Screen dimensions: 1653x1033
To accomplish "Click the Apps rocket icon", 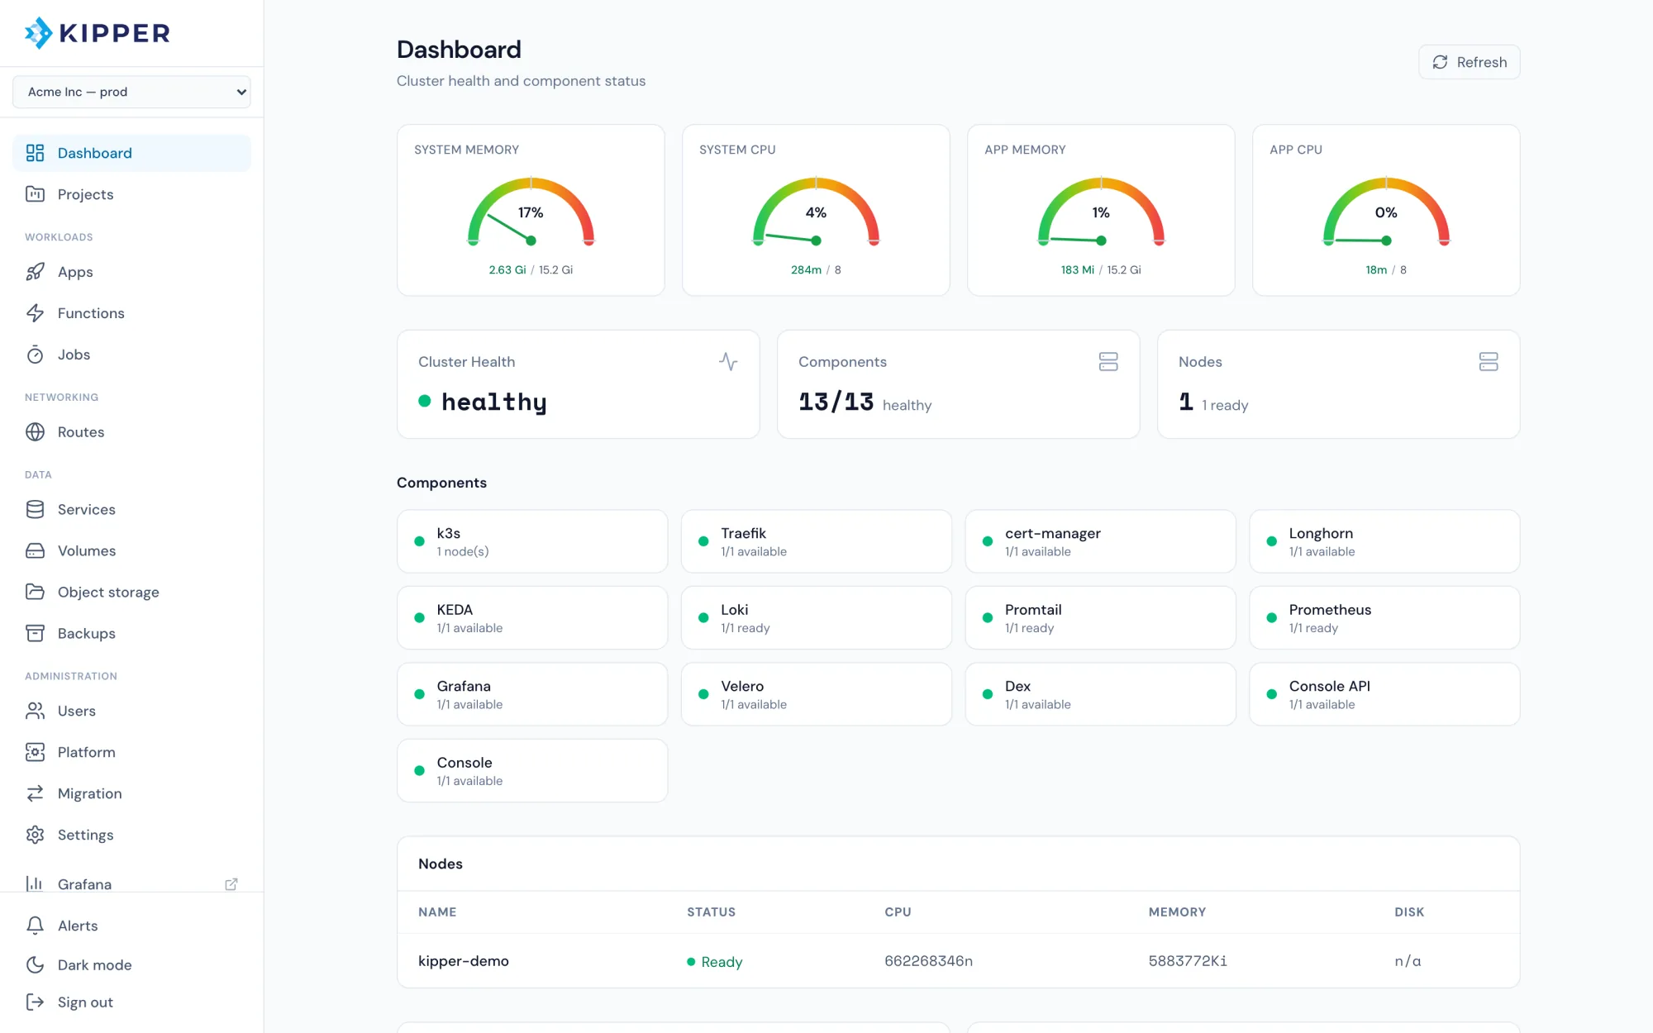I will click(x=35, y=272).
